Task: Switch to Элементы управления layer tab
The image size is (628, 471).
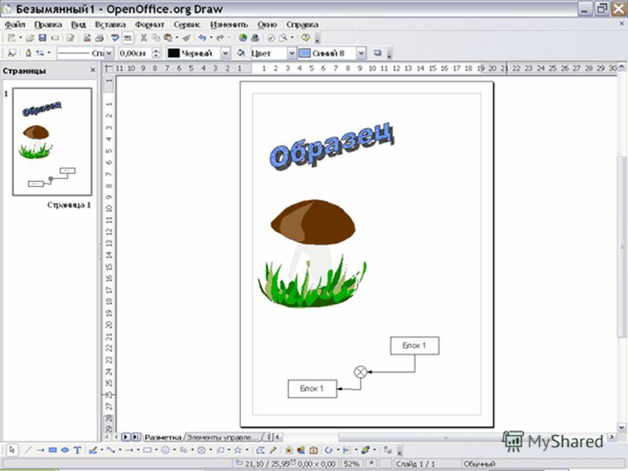Action: tap(224, 437)
